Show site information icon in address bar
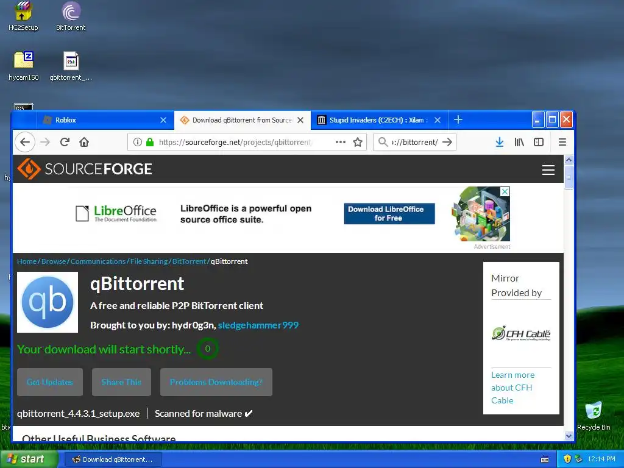 tap(137, 142)
